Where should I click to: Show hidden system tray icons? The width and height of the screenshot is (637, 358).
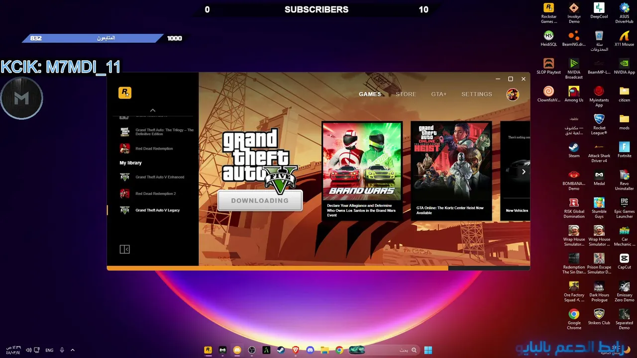pyautogui.click(x=73, y=350)
